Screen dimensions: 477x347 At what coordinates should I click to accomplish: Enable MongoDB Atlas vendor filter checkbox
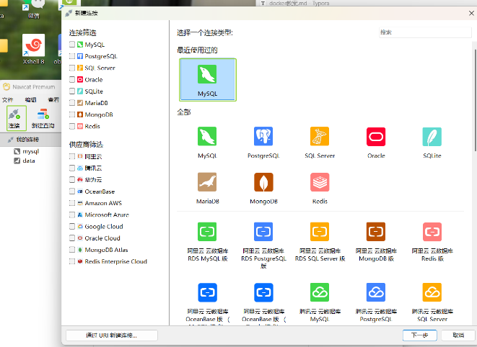(72, 250)
